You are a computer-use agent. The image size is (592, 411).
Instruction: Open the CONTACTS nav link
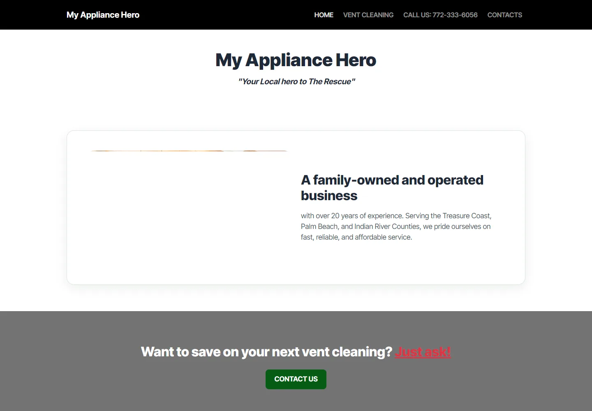(x=504, y=15)
